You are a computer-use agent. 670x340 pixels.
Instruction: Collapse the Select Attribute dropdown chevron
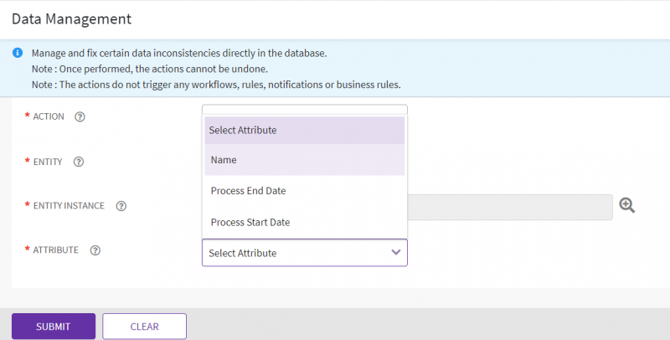(396, 252)
